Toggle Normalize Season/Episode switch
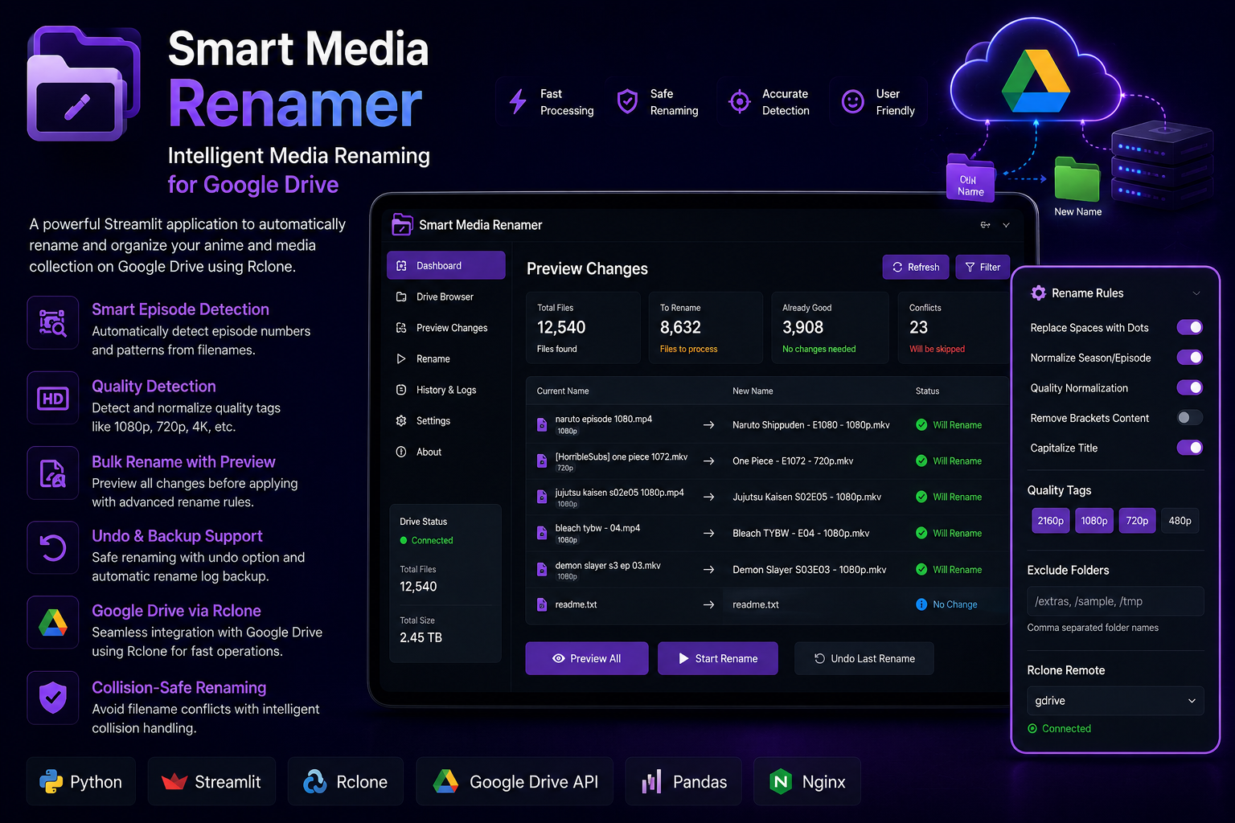The image size is (1235, 823). [1190, 357]
